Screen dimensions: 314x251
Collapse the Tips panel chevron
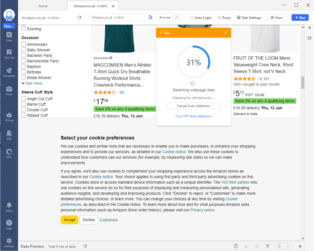click(x=226, y=33)
